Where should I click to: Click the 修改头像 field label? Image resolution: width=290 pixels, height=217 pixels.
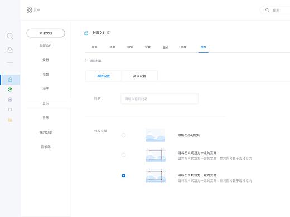(x=100, y=131)
